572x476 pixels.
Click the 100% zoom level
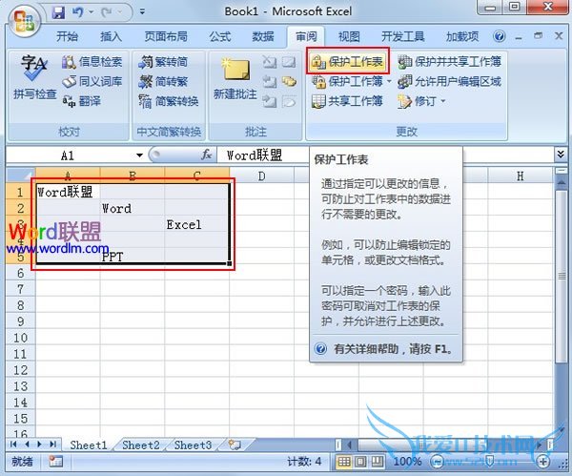click(x=407, y=462)
